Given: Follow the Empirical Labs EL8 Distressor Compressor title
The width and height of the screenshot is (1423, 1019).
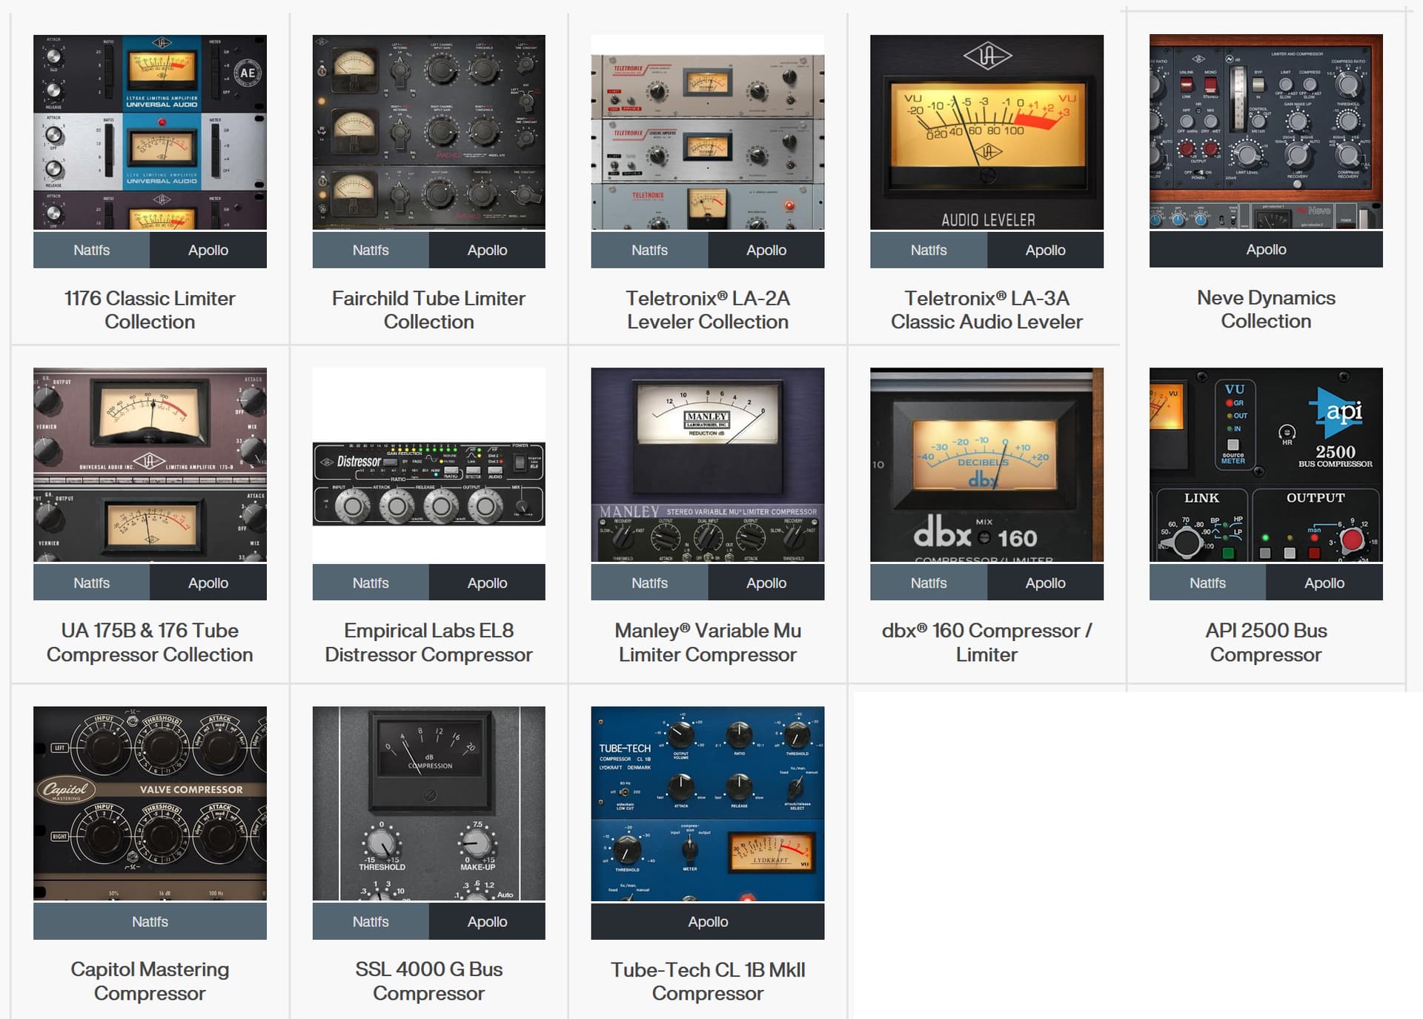Looking at the screenshot, I should tap(428, 643).
